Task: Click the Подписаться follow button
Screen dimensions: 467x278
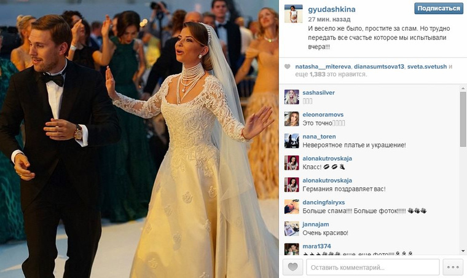Action: (x=438, y=9)
